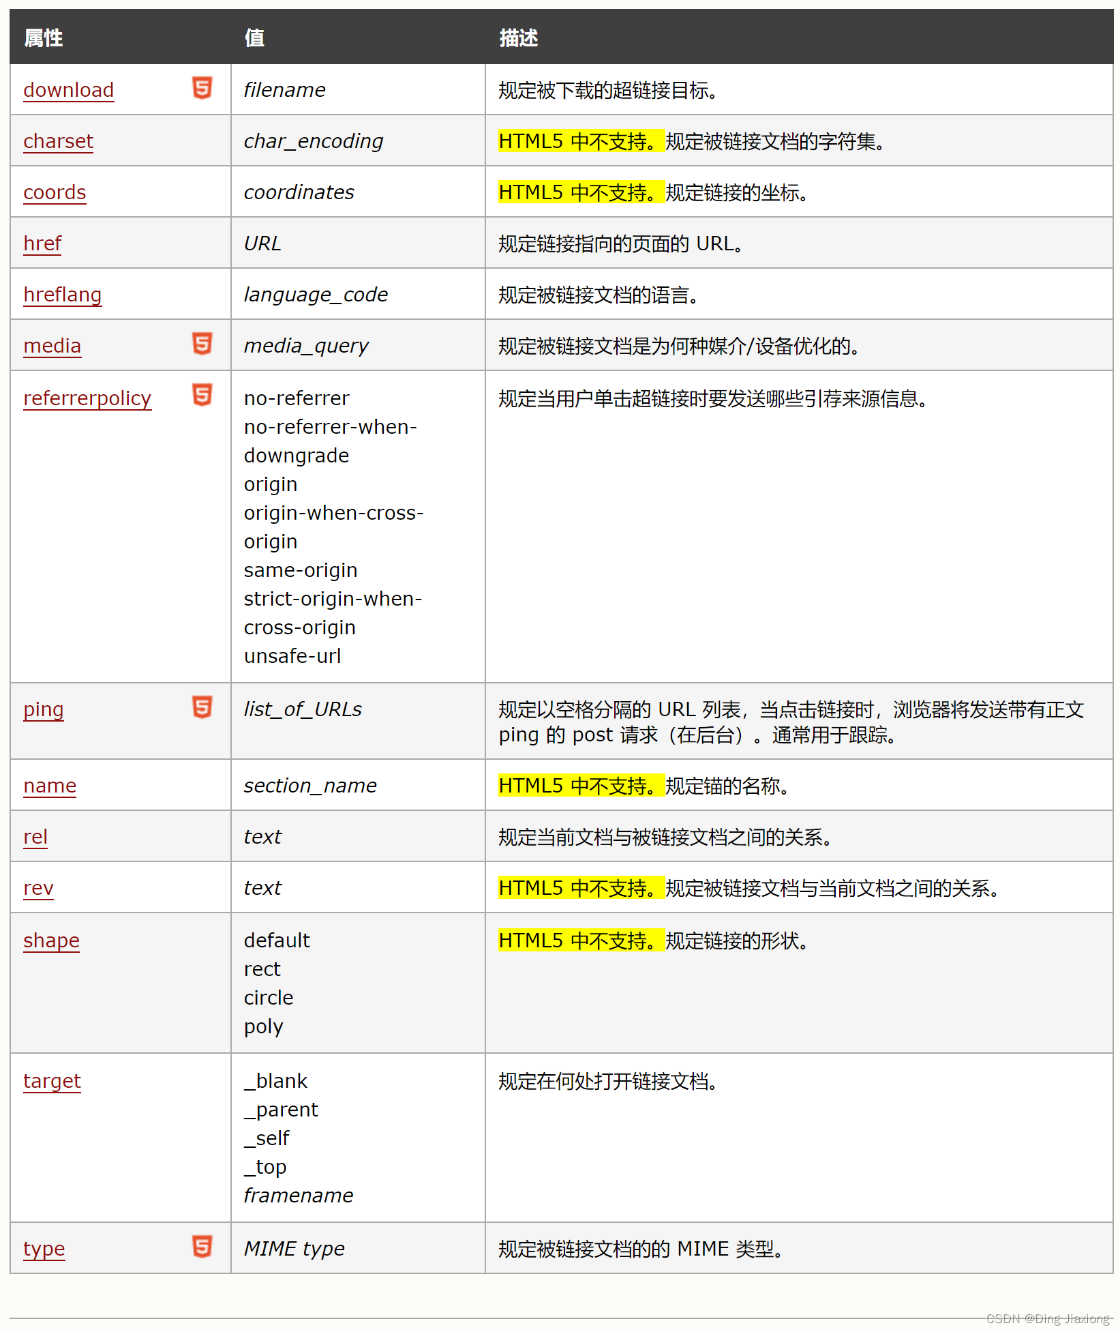Screen dimensions: 1120x1332
Task: Go to the hreflang attribute page
Action: pos(63,295)
